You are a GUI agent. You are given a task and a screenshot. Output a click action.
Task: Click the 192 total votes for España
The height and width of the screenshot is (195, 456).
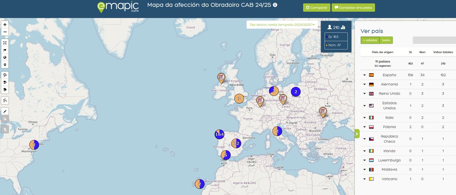click(443, 75)
